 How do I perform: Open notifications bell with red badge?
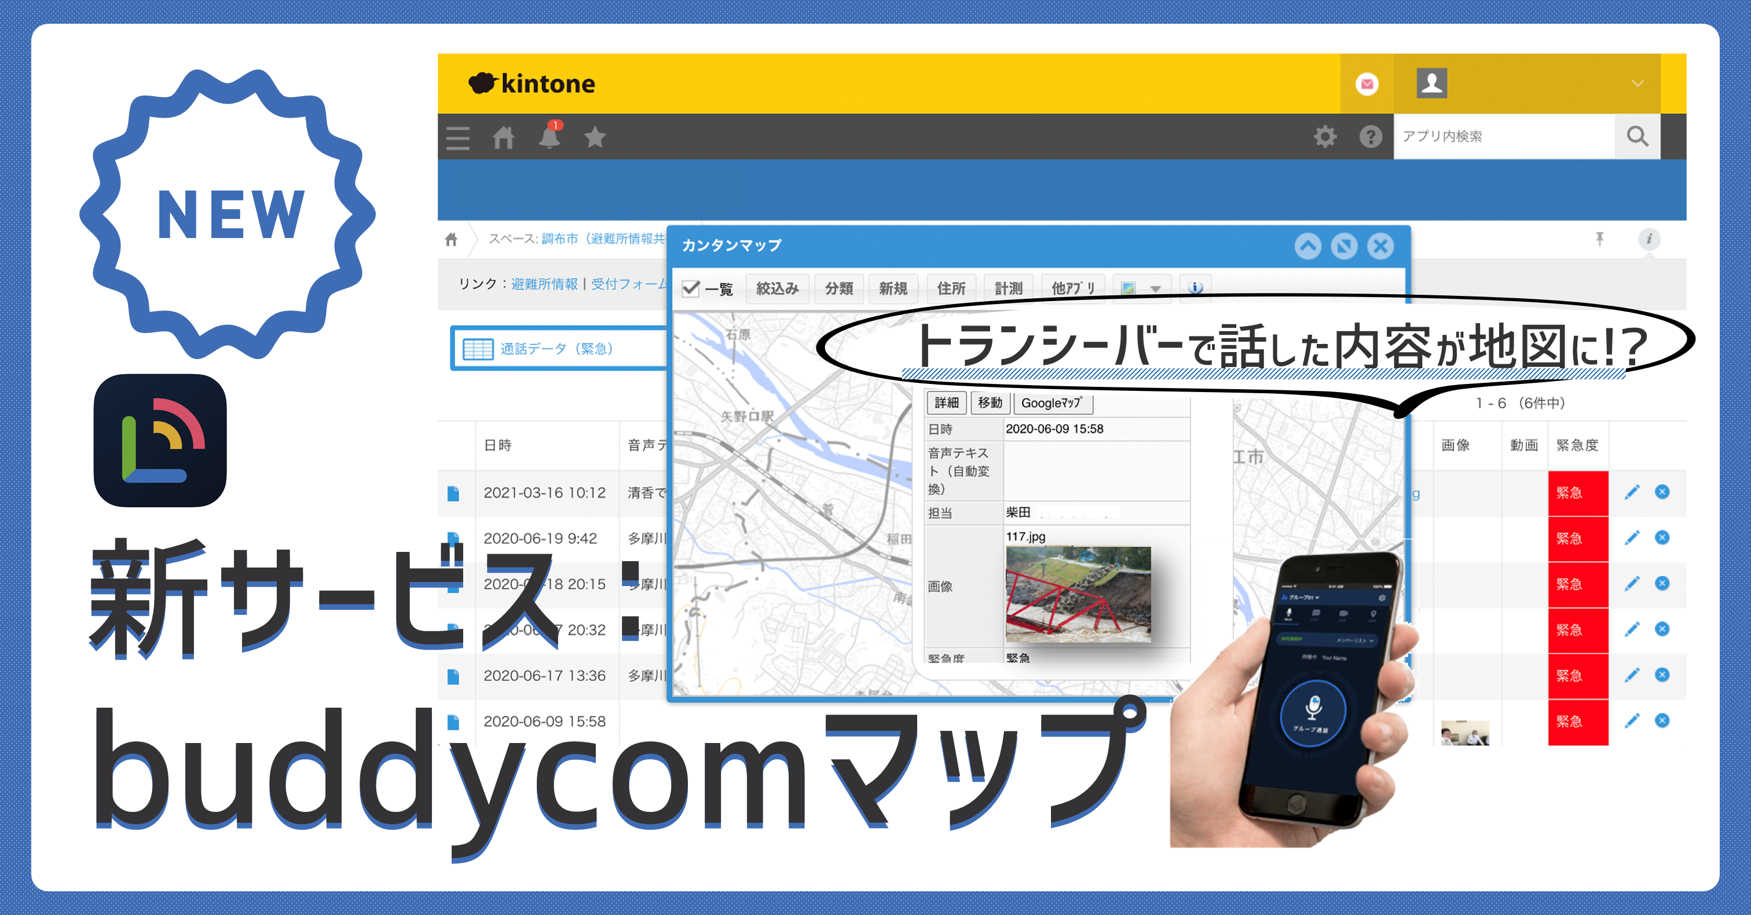550,136
